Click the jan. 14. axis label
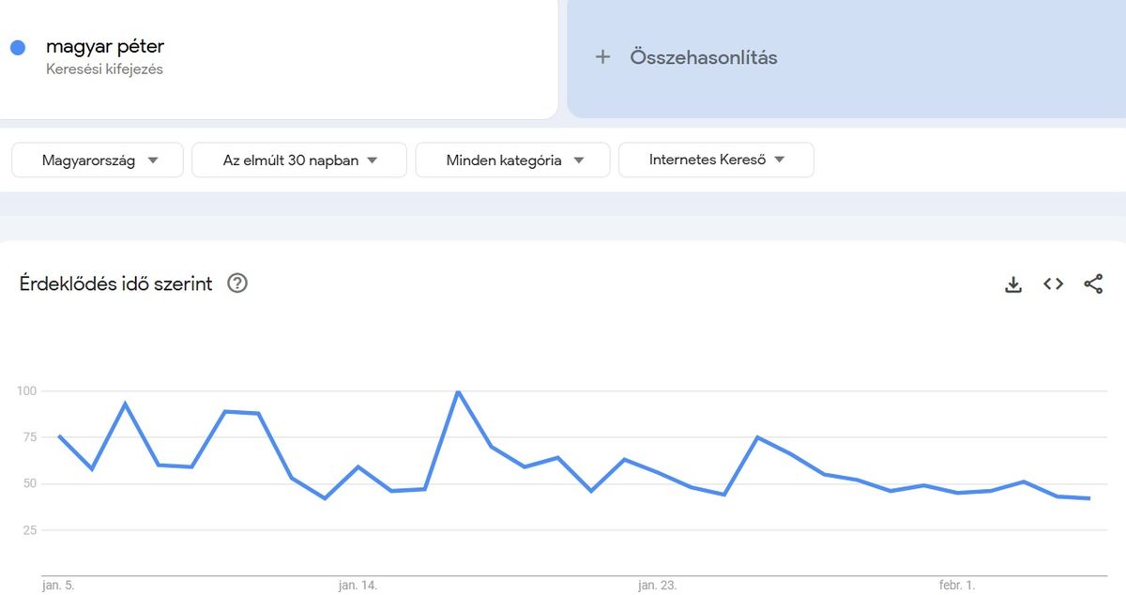The width and height of the screenshot is (1126, 595). pos(358,586)
